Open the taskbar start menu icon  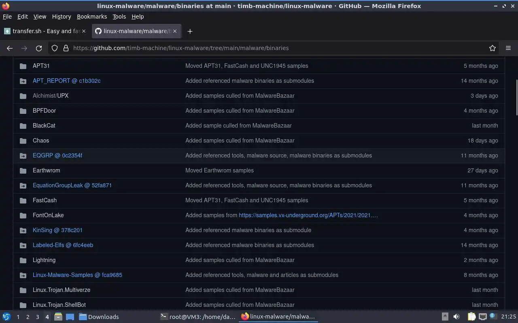pyautogui.click(x=6, y=317)
